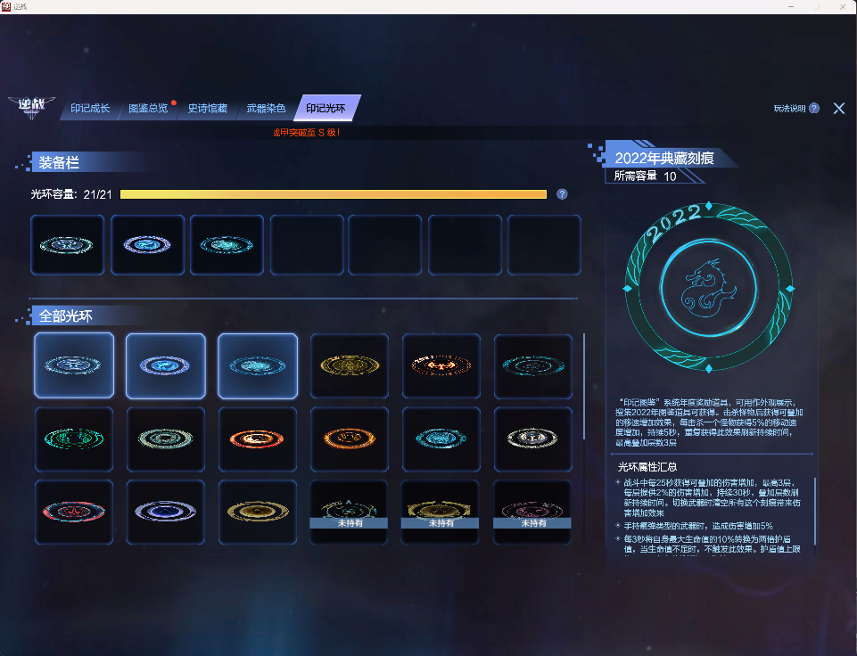Viewport: 857px width, 656px height.
Task: Select the light blue halo in second row
Action: tap(441, 439)
